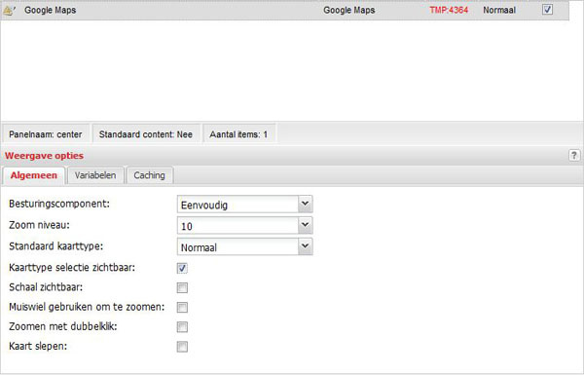Enable Schaal zichtbaar checkbox
The image size is (584, 375).
click(x=182, y=287)
